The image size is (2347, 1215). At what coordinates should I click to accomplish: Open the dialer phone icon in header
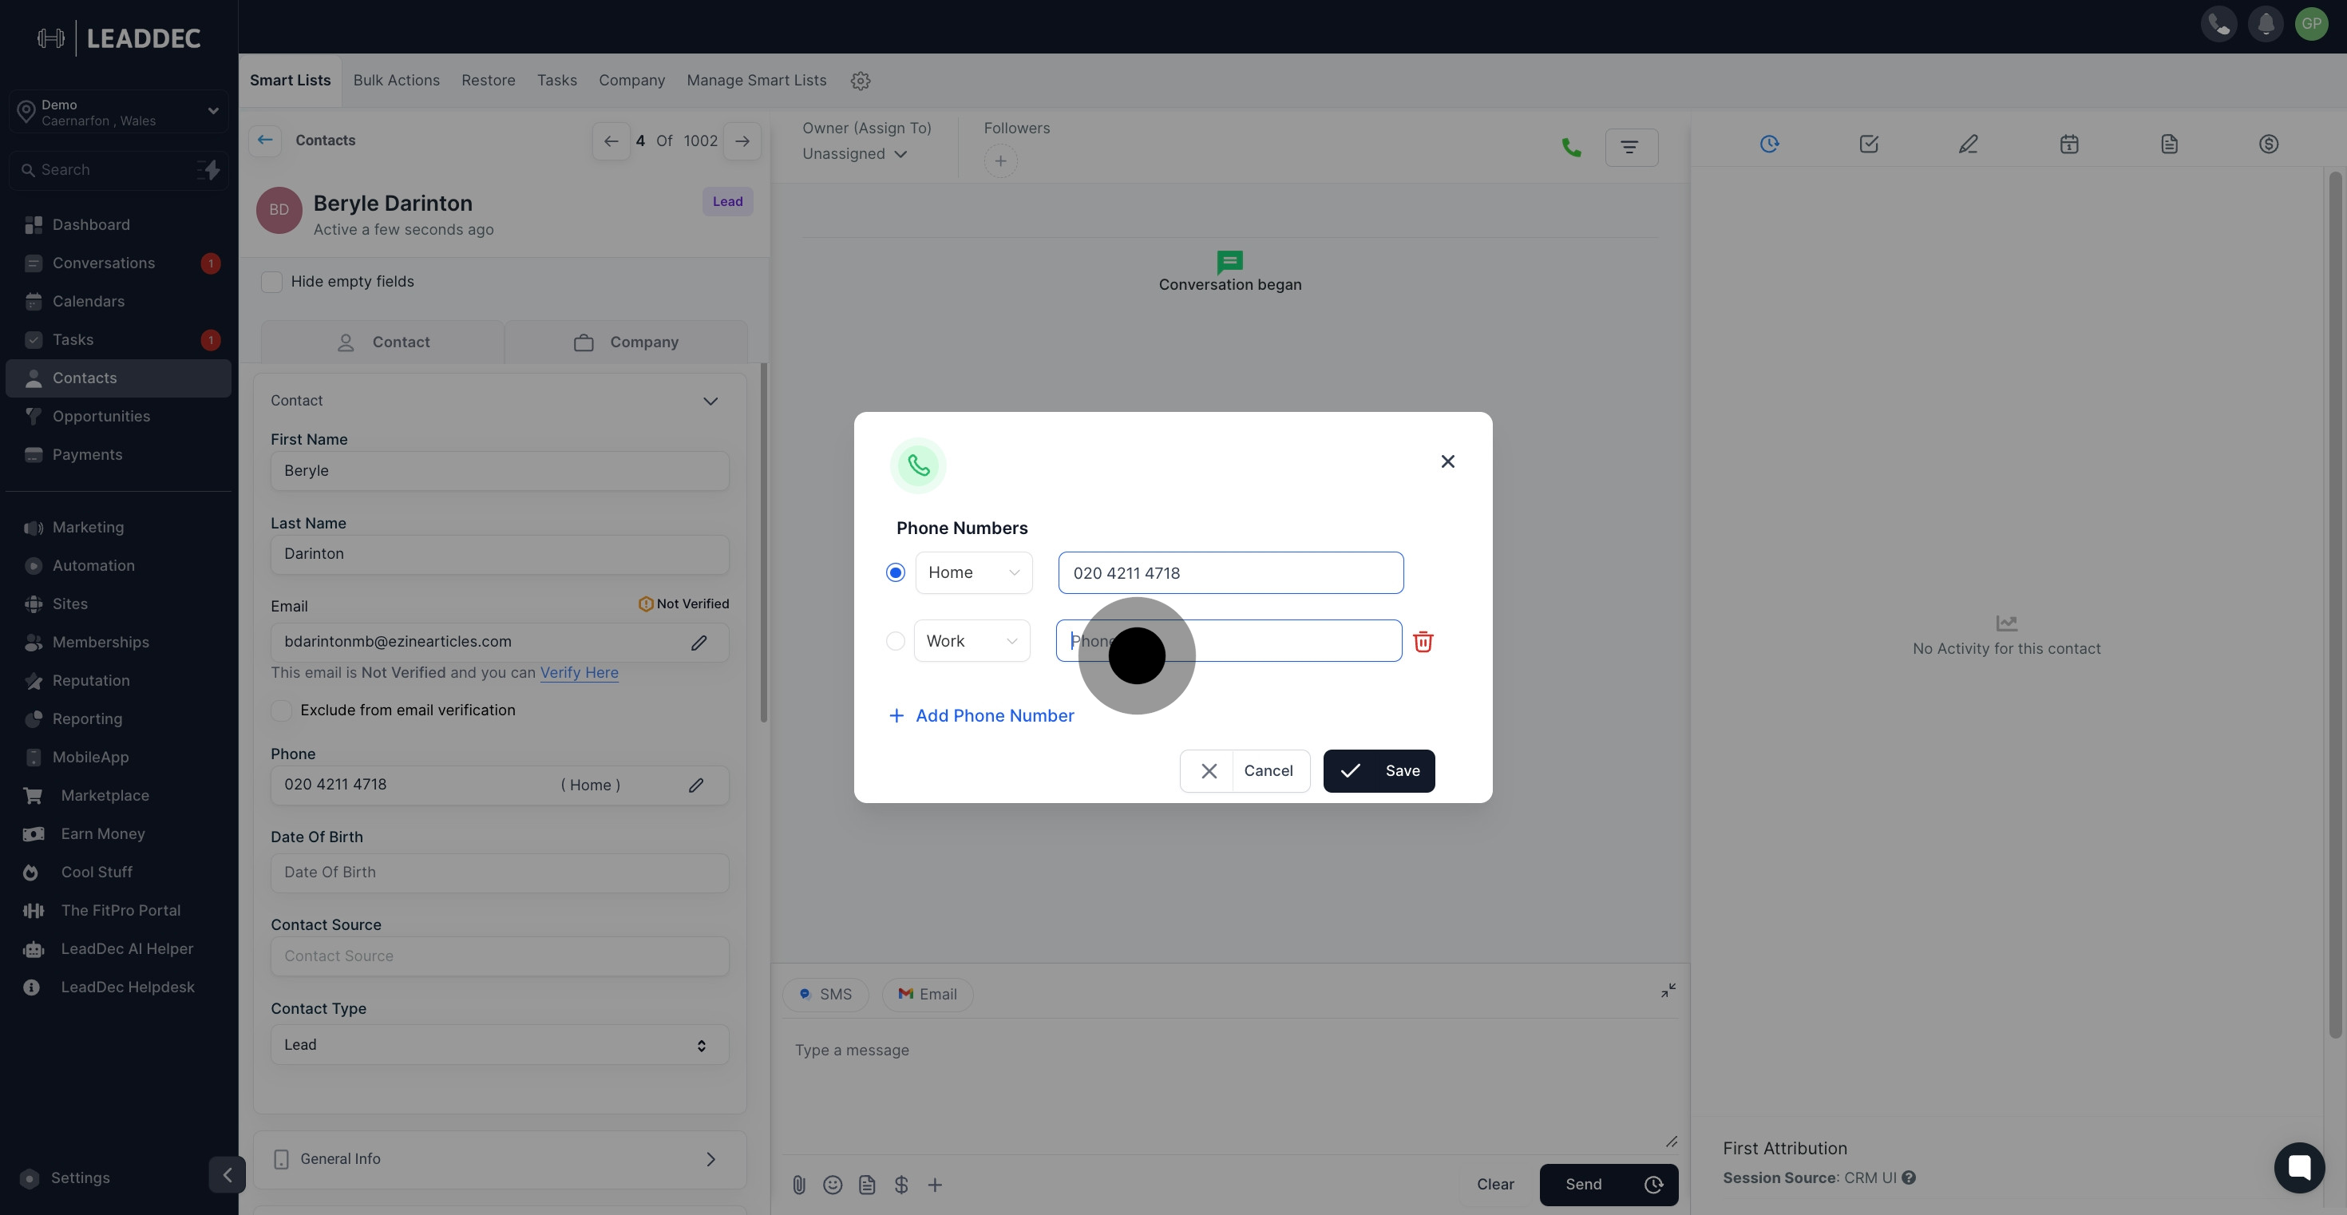point(2218,24)
